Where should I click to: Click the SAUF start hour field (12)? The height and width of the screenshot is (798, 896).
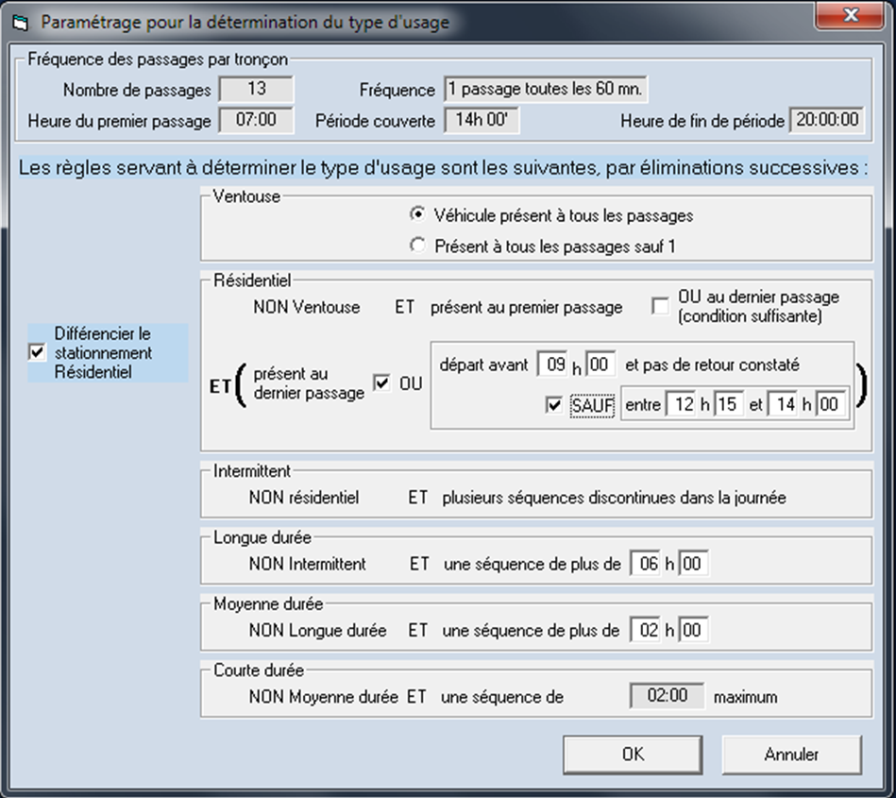pos(681,406)
